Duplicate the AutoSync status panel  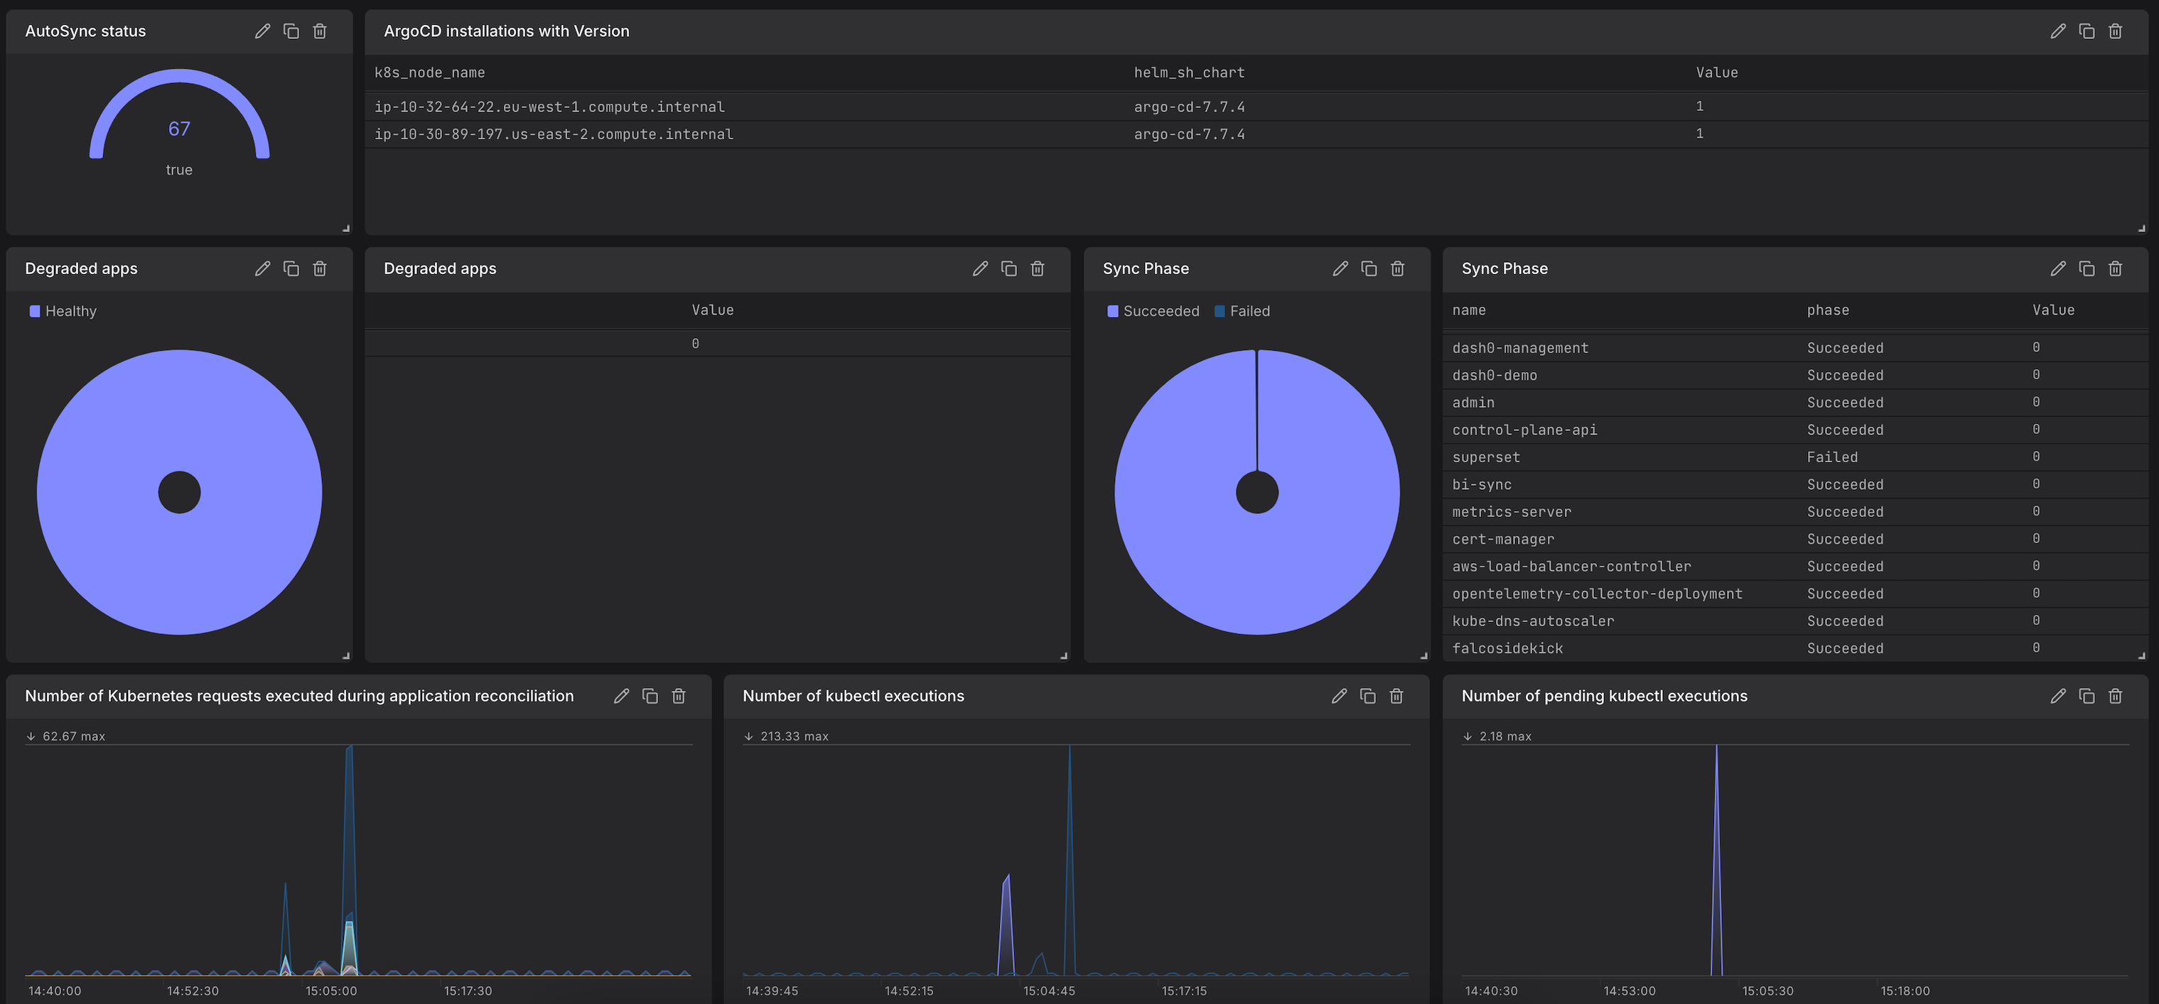[x=291, y=31]
